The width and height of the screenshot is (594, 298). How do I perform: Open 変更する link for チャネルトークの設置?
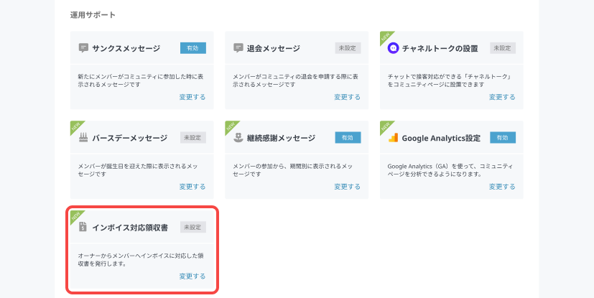point(502,97)
